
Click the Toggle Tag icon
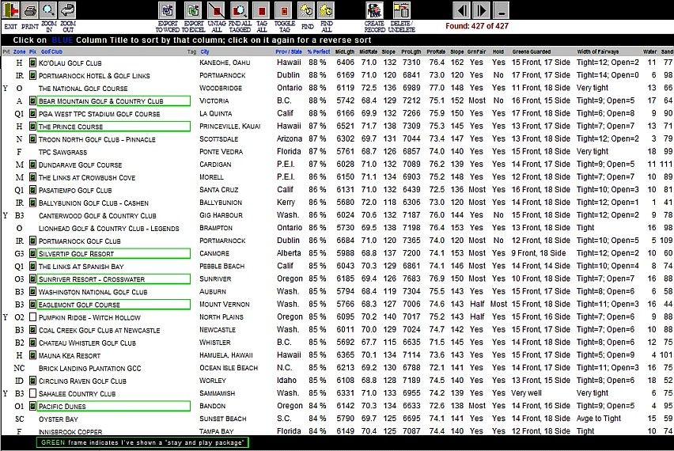(x=284, y=10)
